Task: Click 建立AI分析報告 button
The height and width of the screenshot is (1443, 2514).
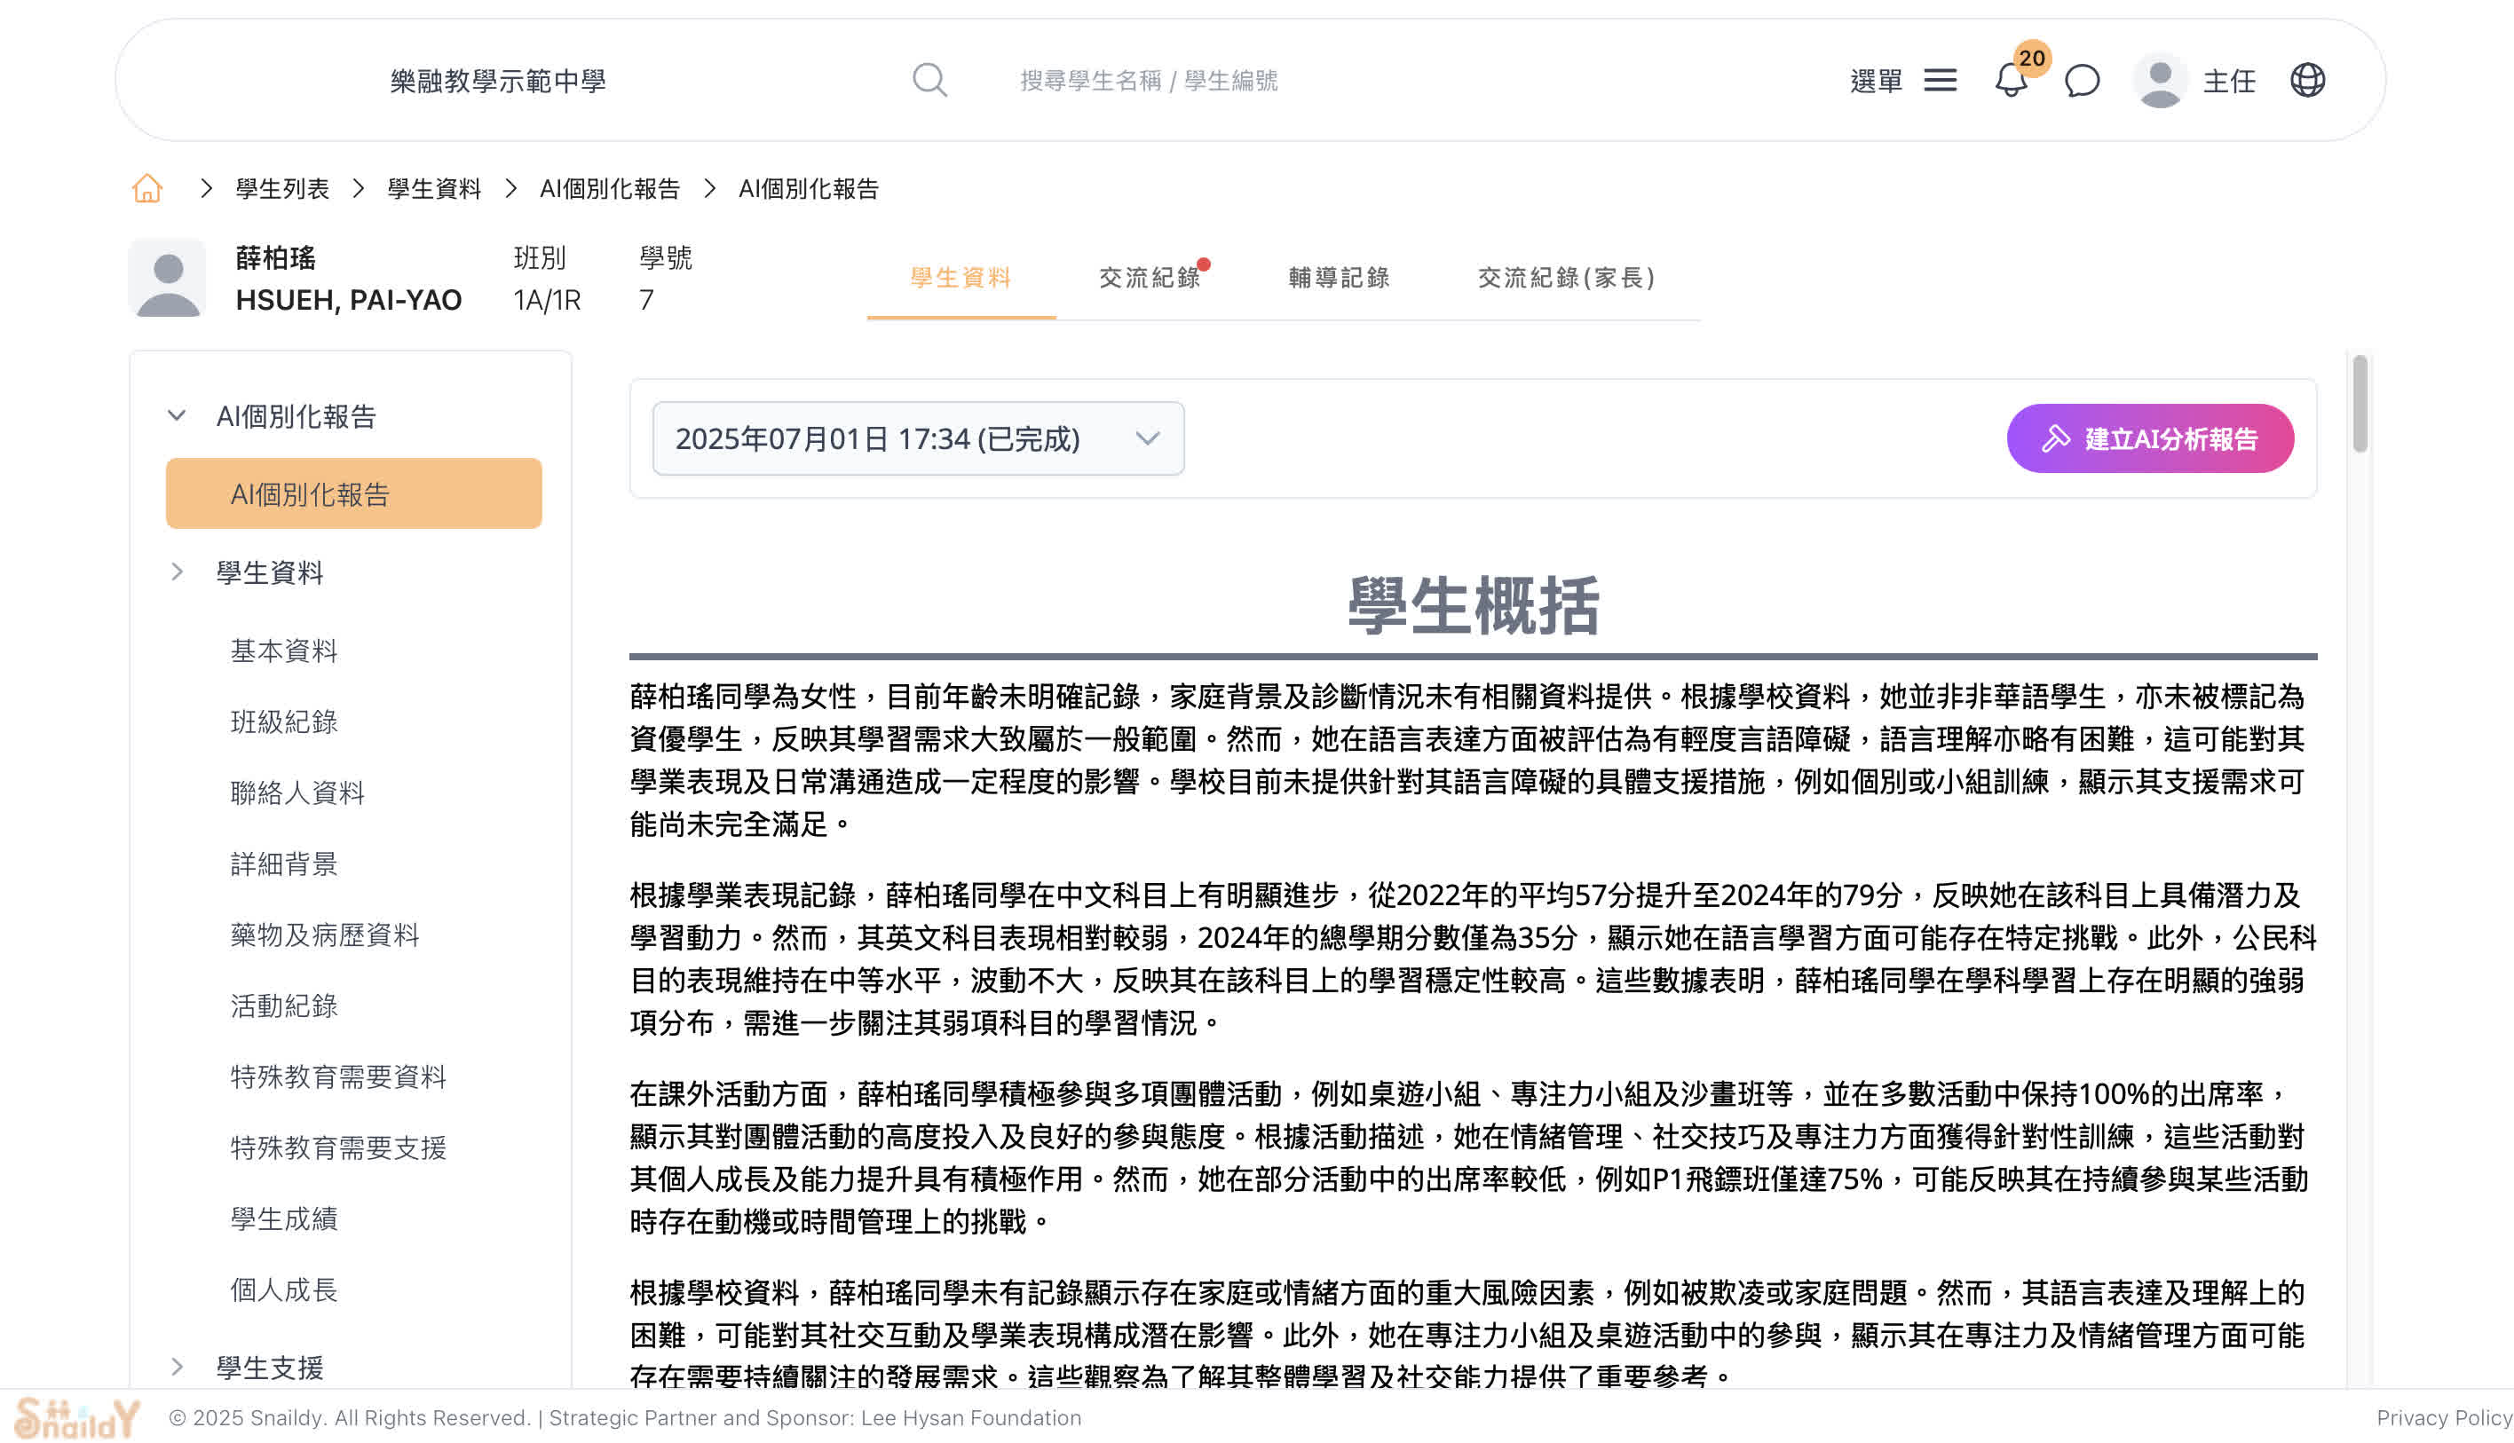Action: [x=2149, y=438]
